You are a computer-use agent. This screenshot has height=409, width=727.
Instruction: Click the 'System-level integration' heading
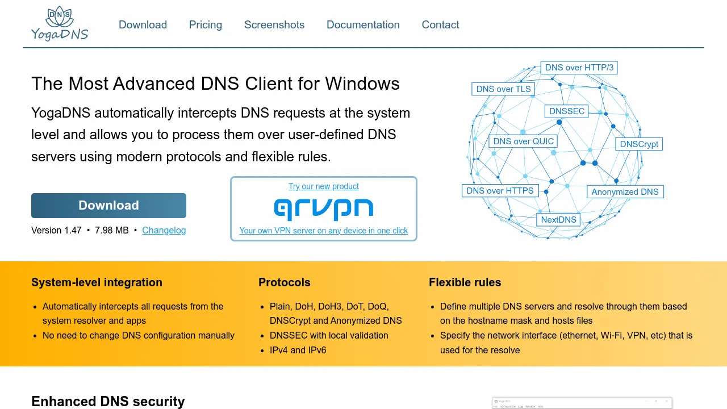pyautogui.click(x=97, y=282)
